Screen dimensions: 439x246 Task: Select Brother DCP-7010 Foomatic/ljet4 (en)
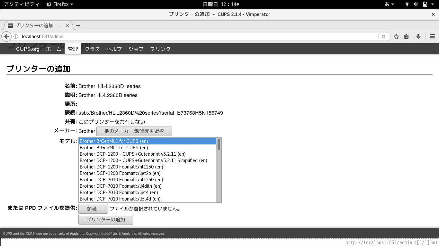tap(148, 193)
